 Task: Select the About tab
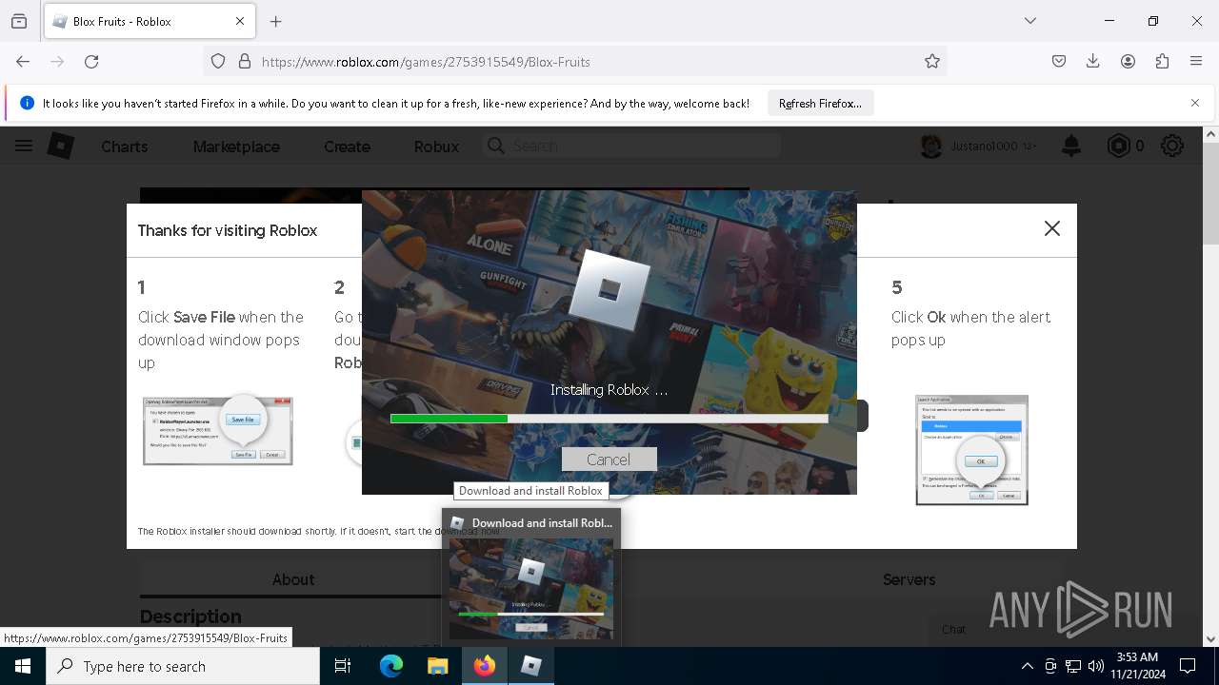tap(293, 579)
